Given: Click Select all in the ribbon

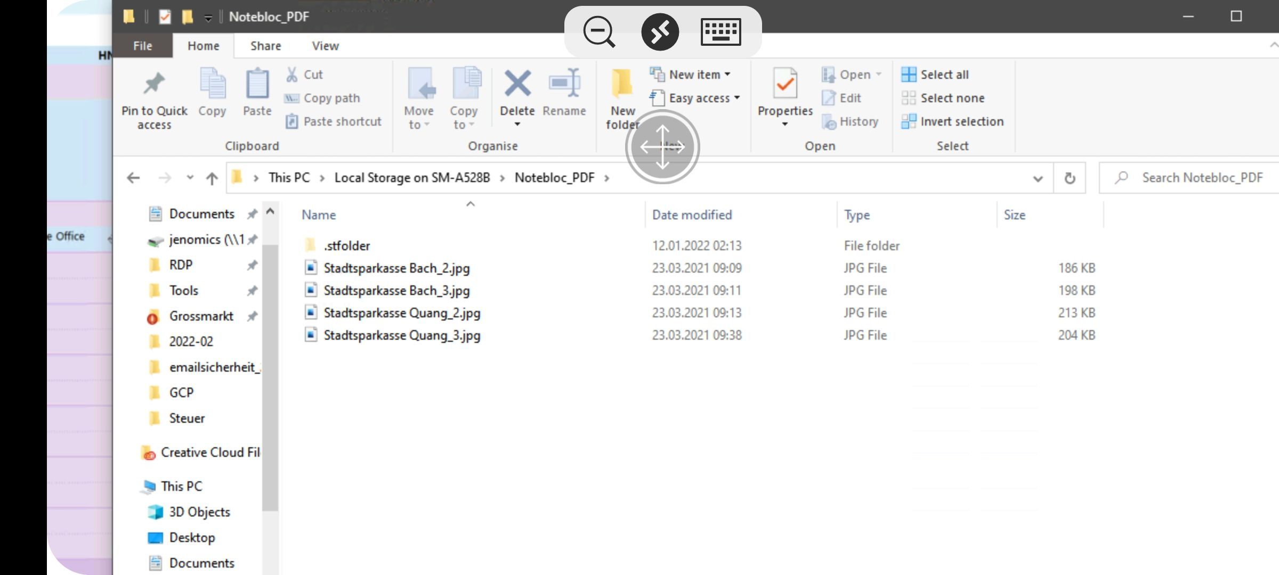Looking at the screenshot, I should point(935,75).
